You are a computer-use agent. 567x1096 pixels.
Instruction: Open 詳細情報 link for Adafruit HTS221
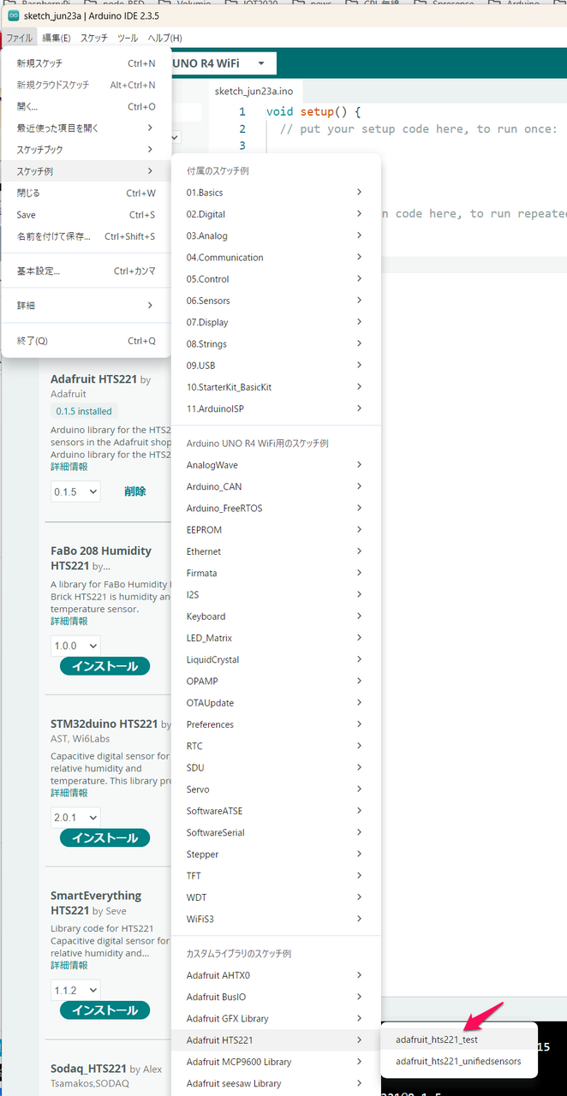[x=69, y=467]
